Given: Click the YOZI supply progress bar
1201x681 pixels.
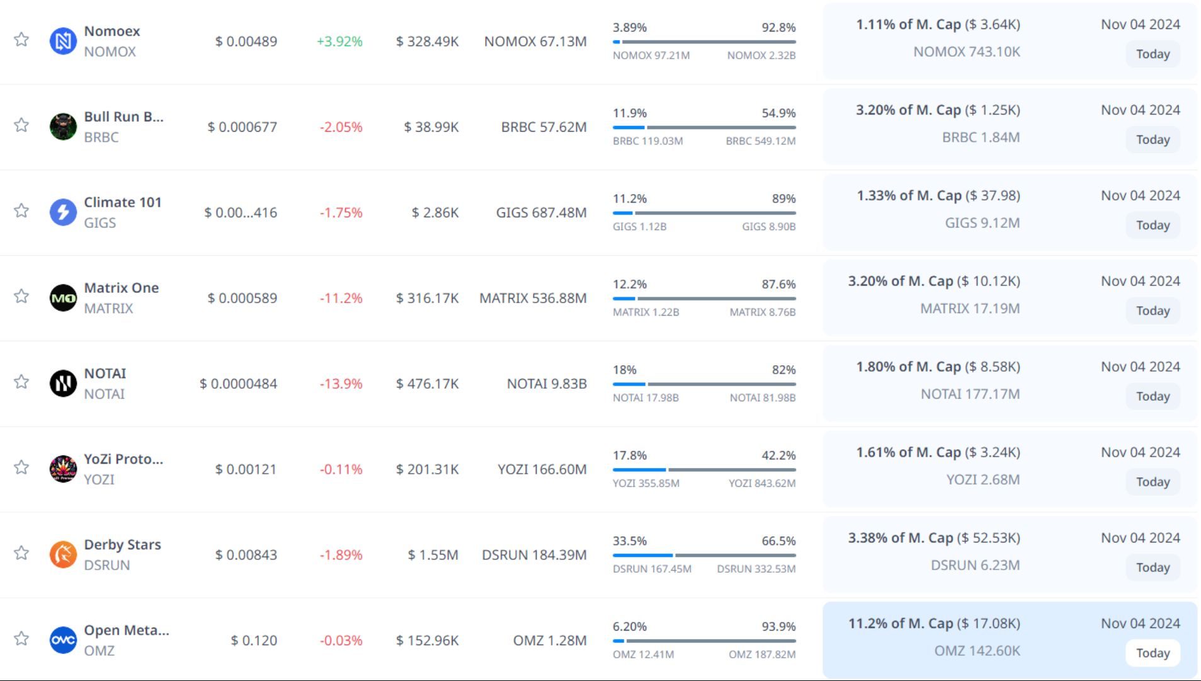Looking at the screenshot, I should click(704, 470).
